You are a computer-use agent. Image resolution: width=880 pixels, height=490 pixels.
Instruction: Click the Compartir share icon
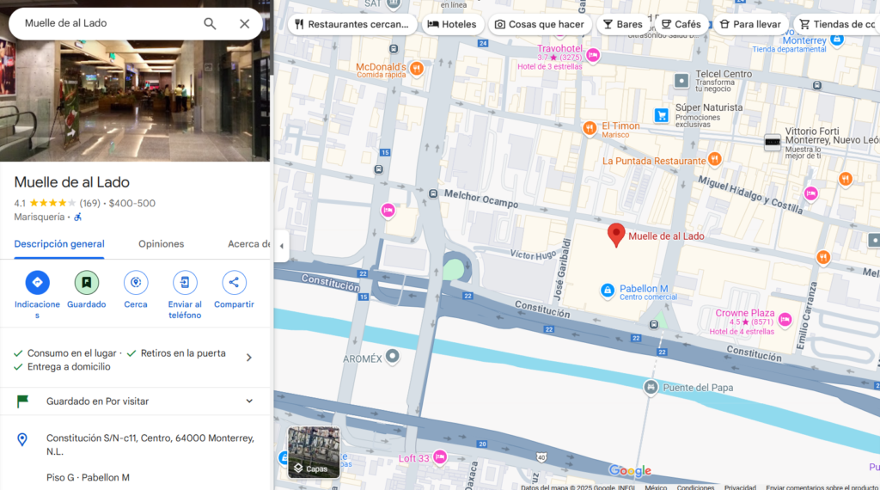point(234,282)
